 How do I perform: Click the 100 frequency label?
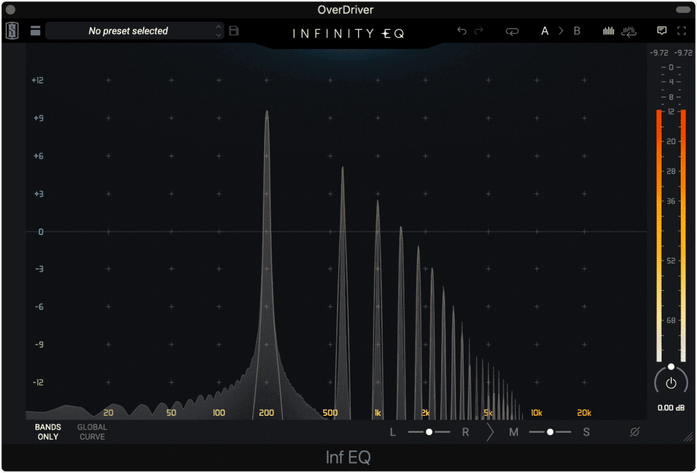[x=218, y=413]
